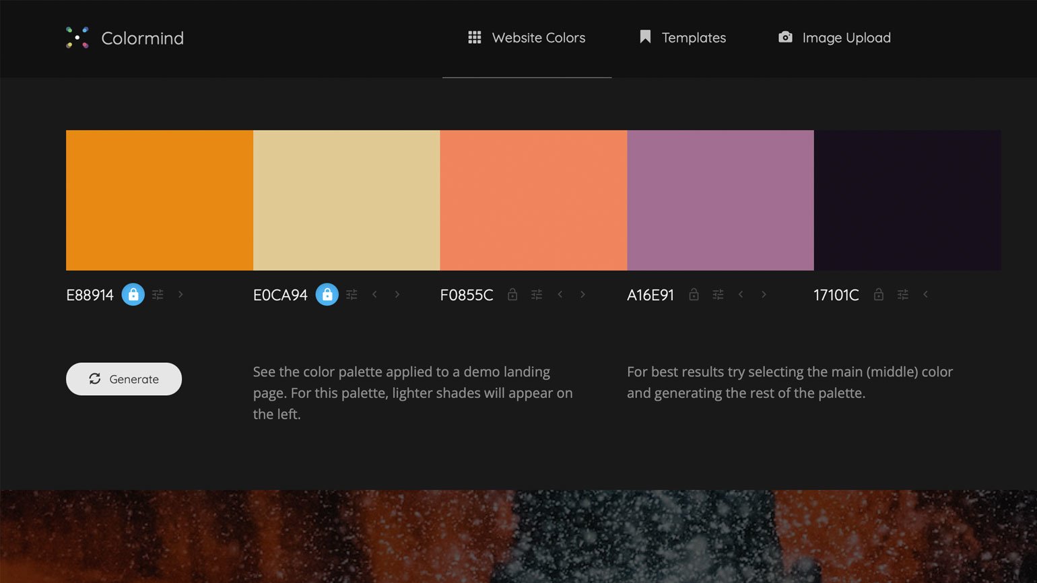The height and width of the screenshot is (583, 1037).
Task: Click the grid icon beside Website Colors
Action: click(x=475, y=38)
